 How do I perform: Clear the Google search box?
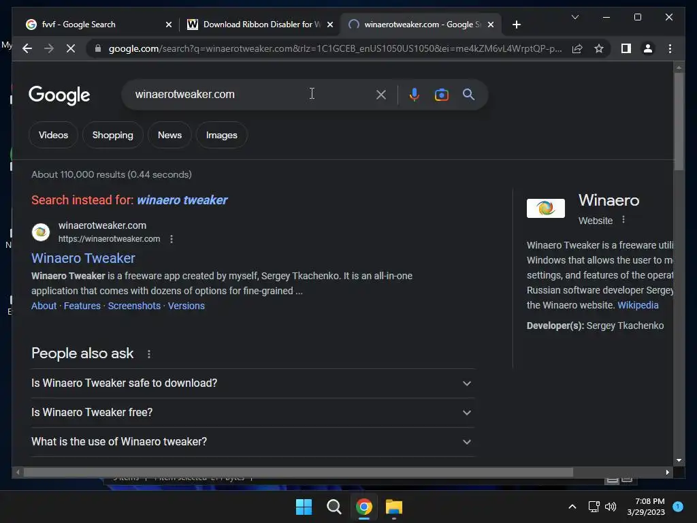[381, 94]
